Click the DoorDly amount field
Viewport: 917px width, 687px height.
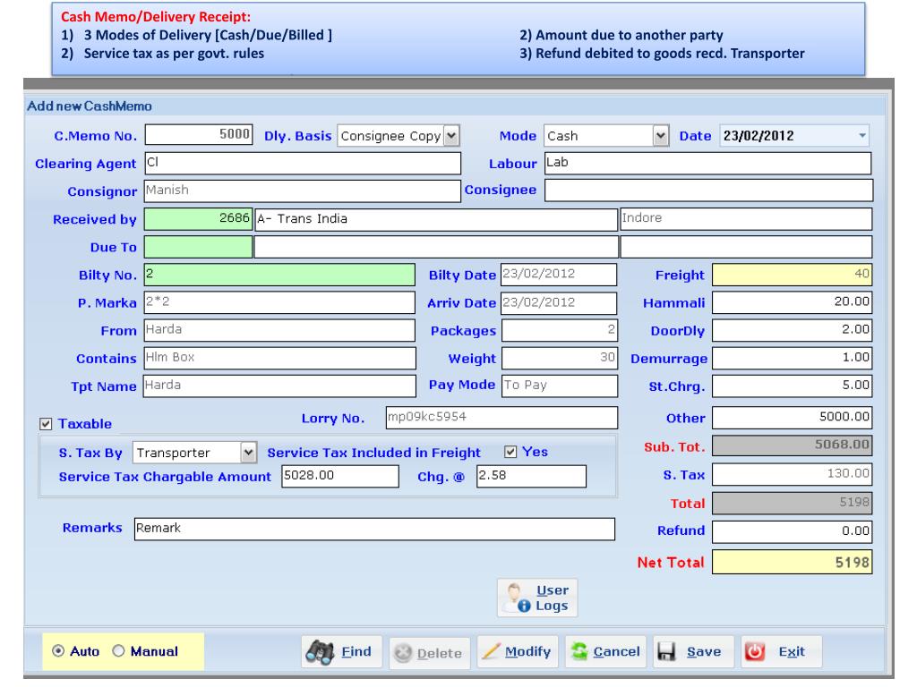coord(792,330)
